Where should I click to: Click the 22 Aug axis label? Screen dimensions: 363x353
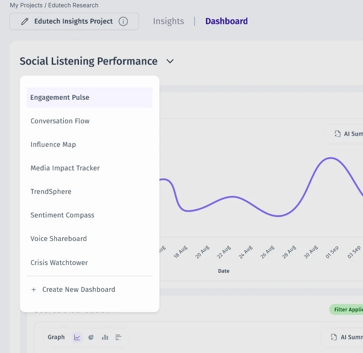click(x=224, y=252)
